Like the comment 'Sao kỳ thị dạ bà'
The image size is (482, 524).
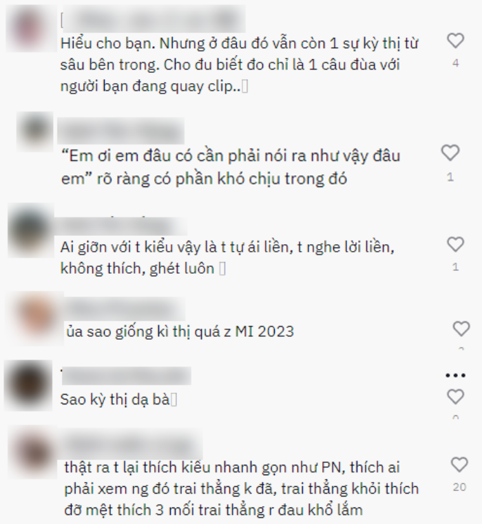tap(456, 397)
